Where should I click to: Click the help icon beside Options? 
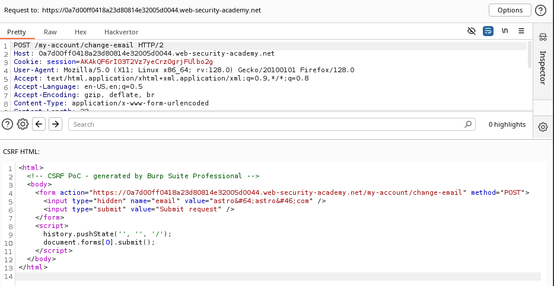click(x=540, y=10)
